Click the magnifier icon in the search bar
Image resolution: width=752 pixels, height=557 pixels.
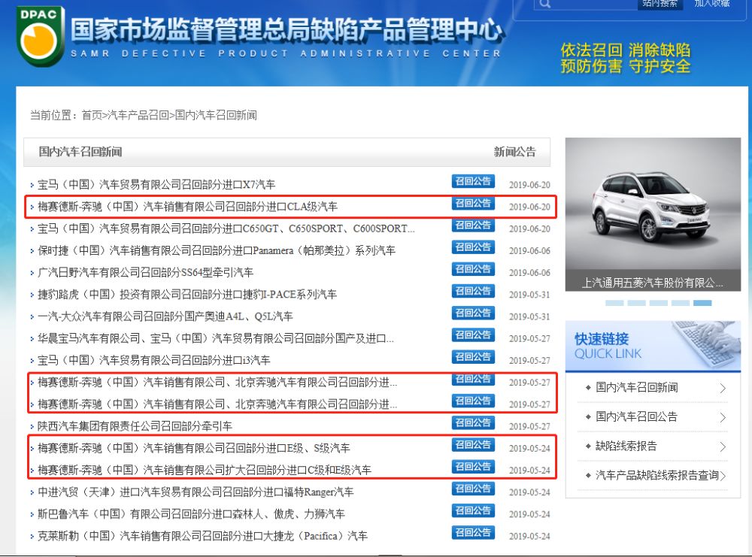pos(545,5)
